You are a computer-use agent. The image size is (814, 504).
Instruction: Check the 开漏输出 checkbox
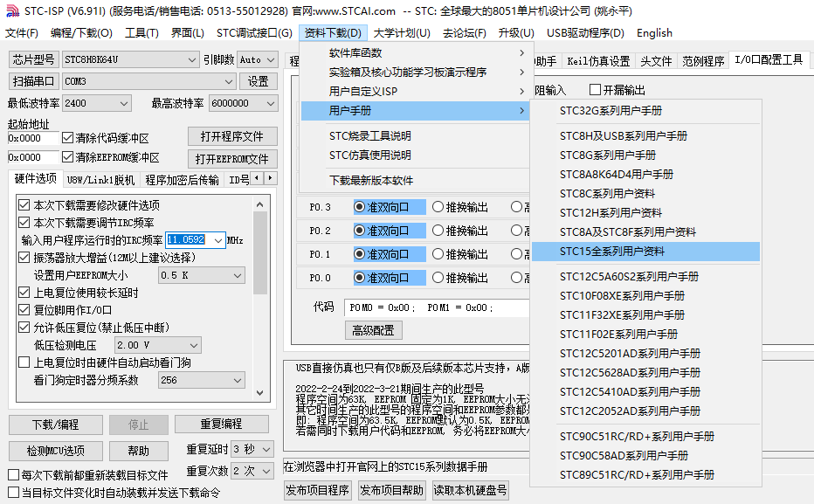(x=596, y=90)
